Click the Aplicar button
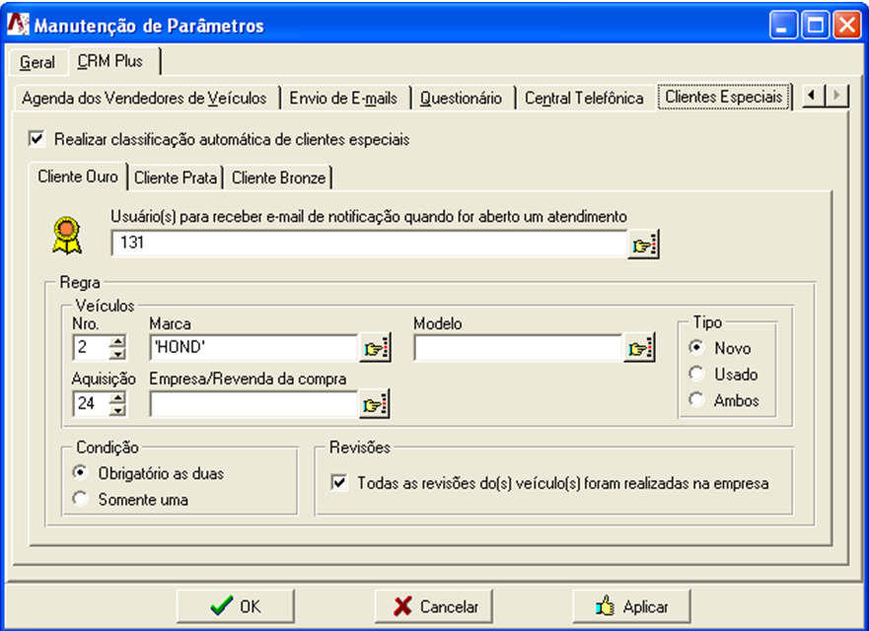Viewport: 869px width, 631px height. click(x=631, y=606)
